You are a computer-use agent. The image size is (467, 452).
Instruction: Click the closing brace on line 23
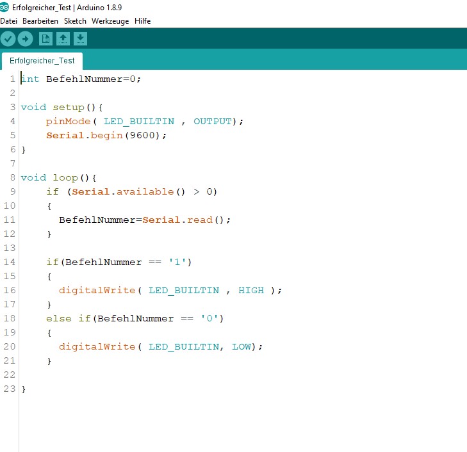24,389
